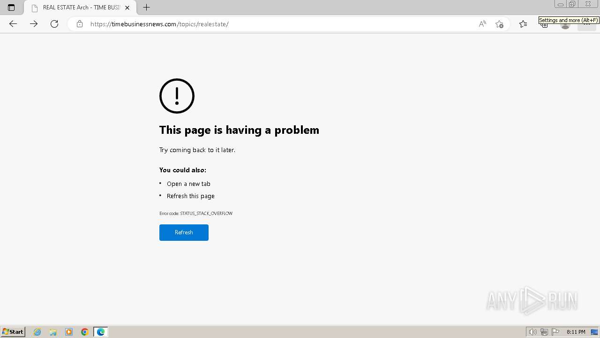Open the network tray icon

[x=544, y=332]
